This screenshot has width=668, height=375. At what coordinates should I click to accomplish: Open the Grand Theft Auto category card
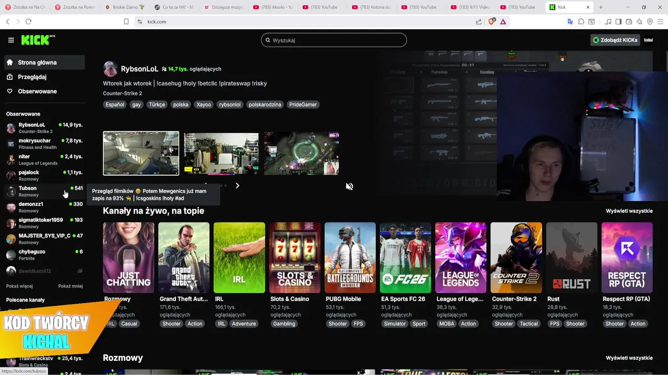pos(184,258)
